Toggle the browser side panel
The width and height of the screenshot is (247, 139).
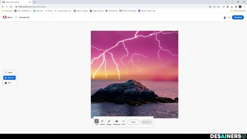(x=236, y=7)
